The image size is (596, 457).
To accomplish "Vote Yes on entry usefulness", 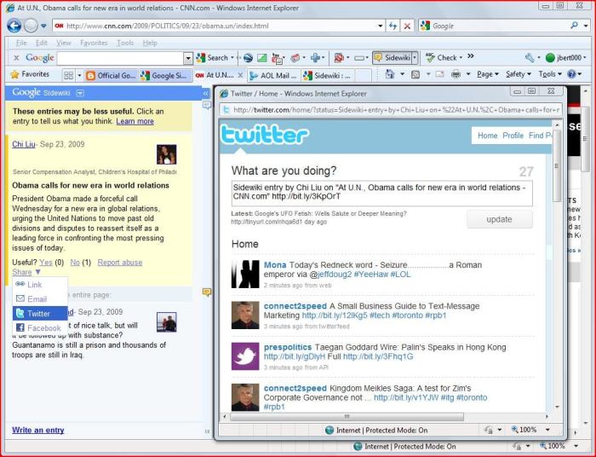I will 46,262.
